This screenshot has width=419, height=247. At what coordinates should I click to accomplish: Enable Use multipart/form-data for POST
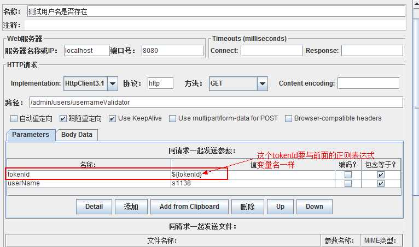point(173,118)
